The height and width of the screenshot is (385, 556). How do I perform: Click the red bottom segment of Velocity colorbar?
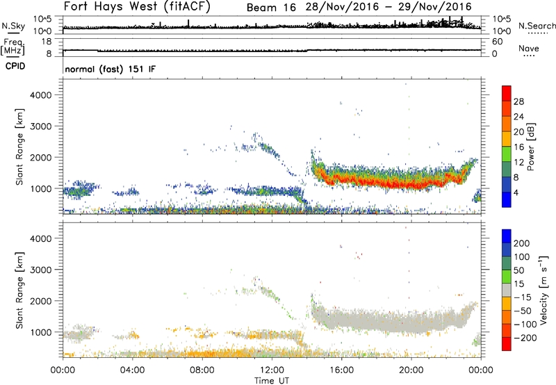[x=507, y=344]
